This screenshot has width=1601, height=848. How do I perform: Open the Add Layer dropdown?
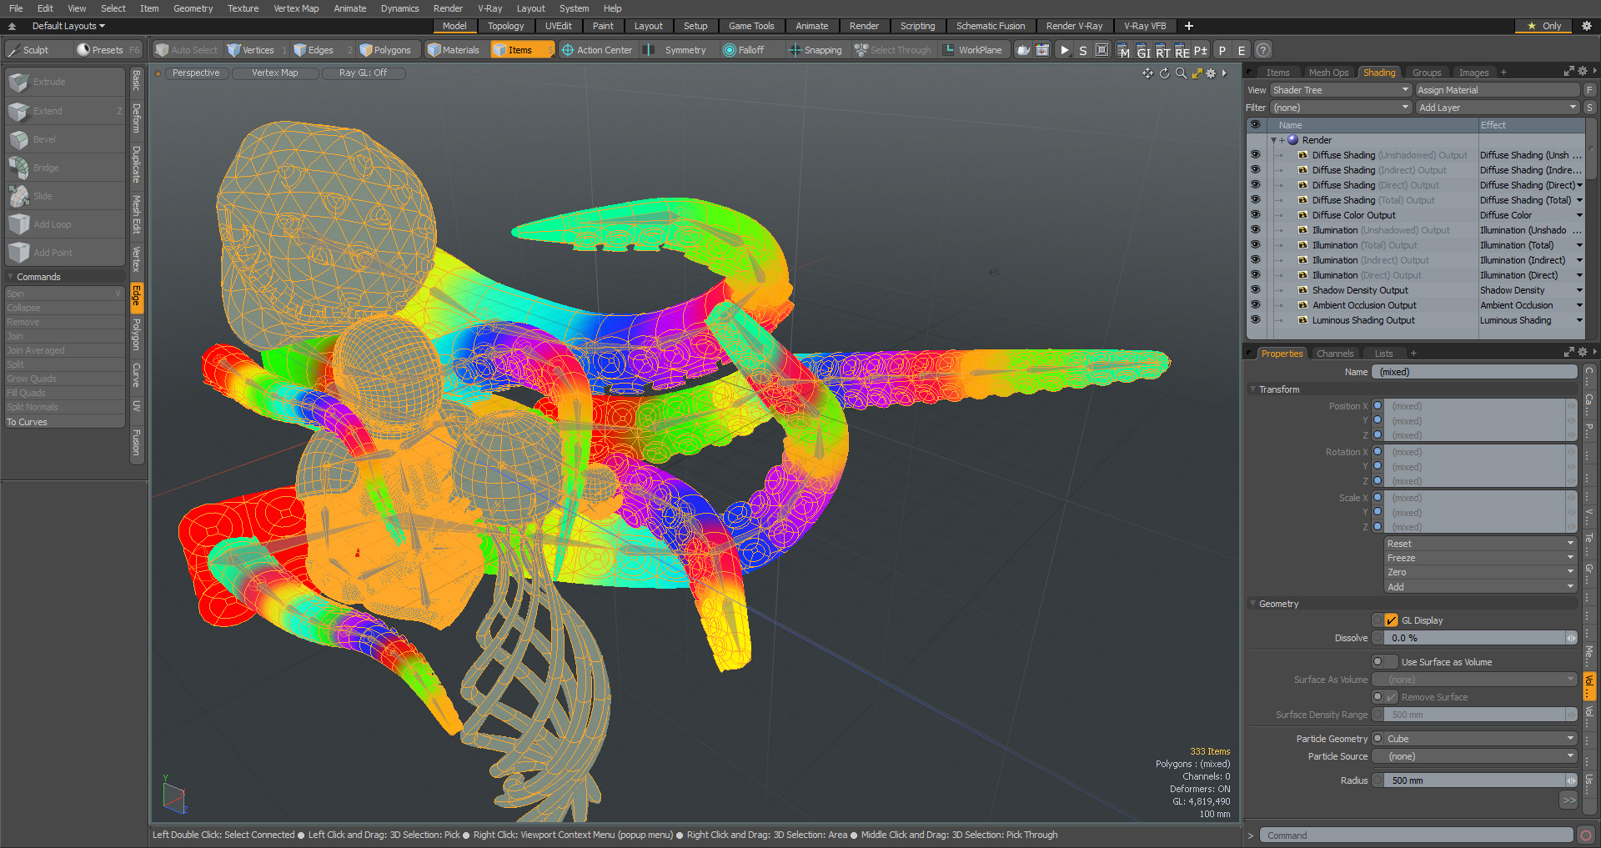pyautogui.click(x=1498, y=108)
